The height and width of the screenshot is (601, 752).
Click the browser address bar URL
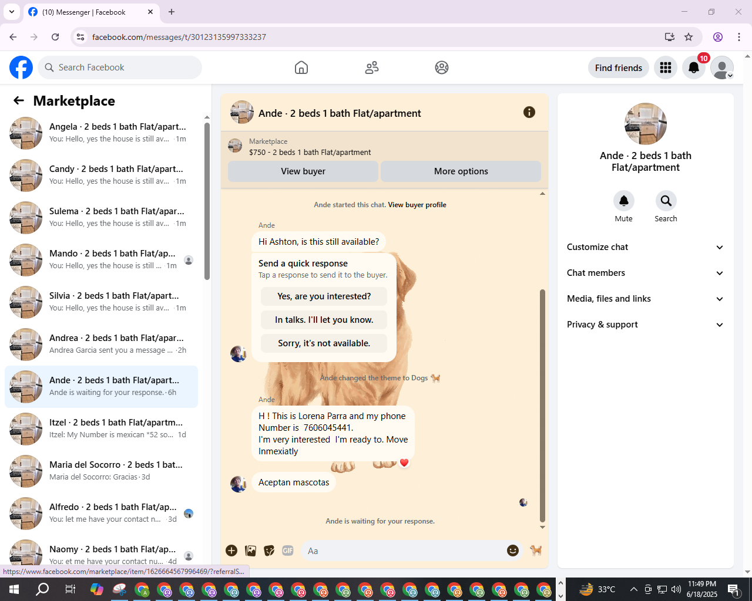(179, 37)
